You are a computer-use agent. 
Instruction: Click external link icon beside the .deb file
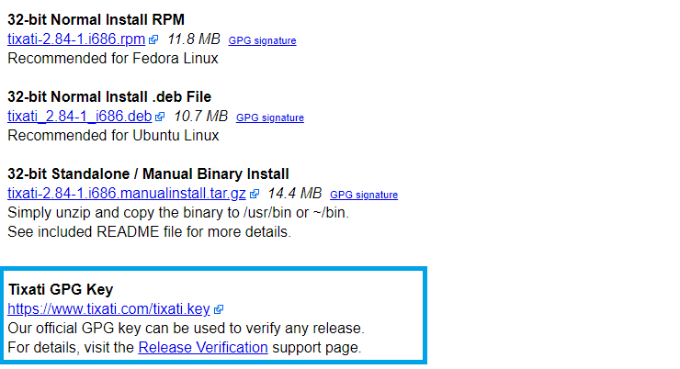click(160, 117)
